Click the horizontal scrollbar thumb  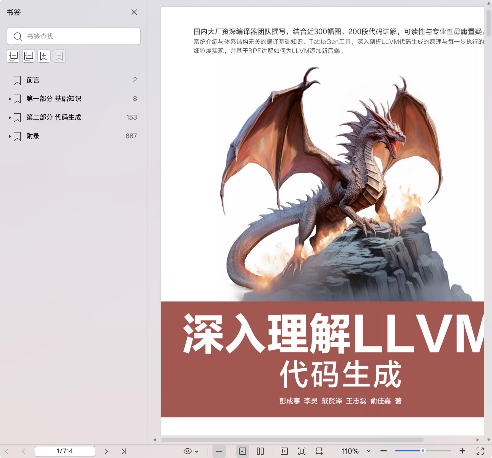click(x=292, y=440)
